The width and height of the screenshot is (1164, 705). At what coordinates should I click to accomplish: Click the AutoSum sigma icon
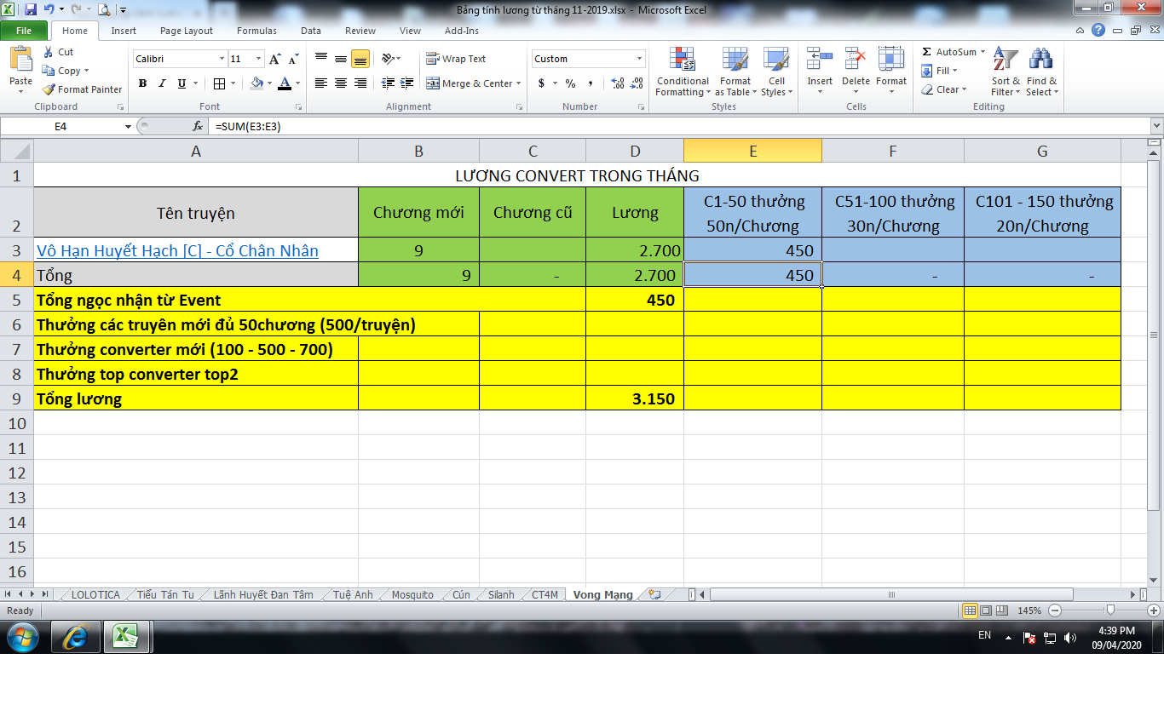click(x=927, y=52)
